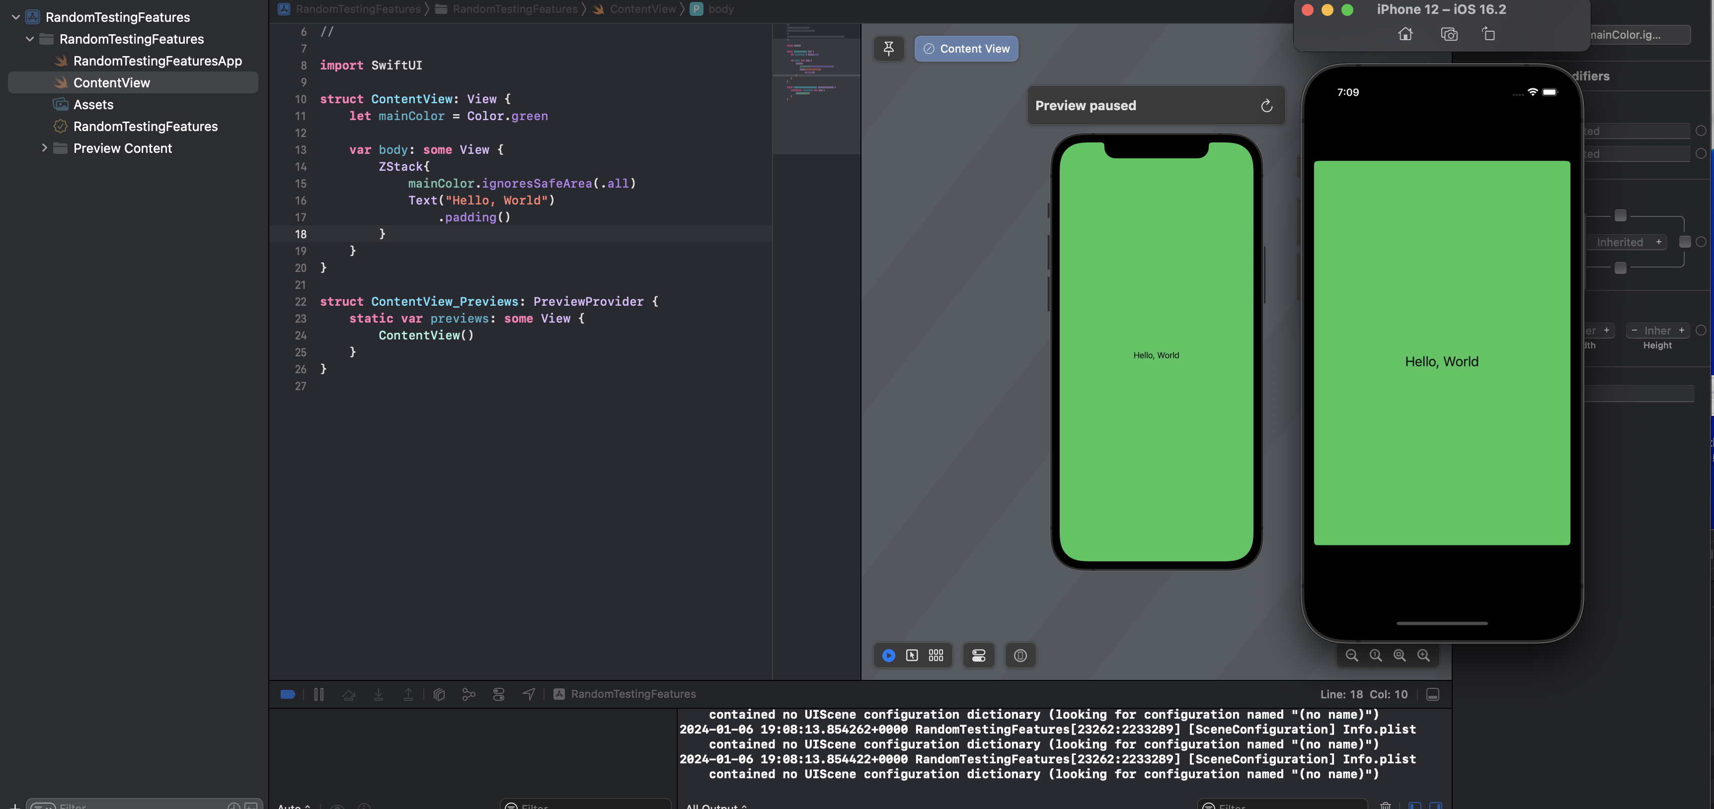Refresh the paused preview
Image resolution: width=1714 pixels, height=809 pixels.
click(1266, 106)
